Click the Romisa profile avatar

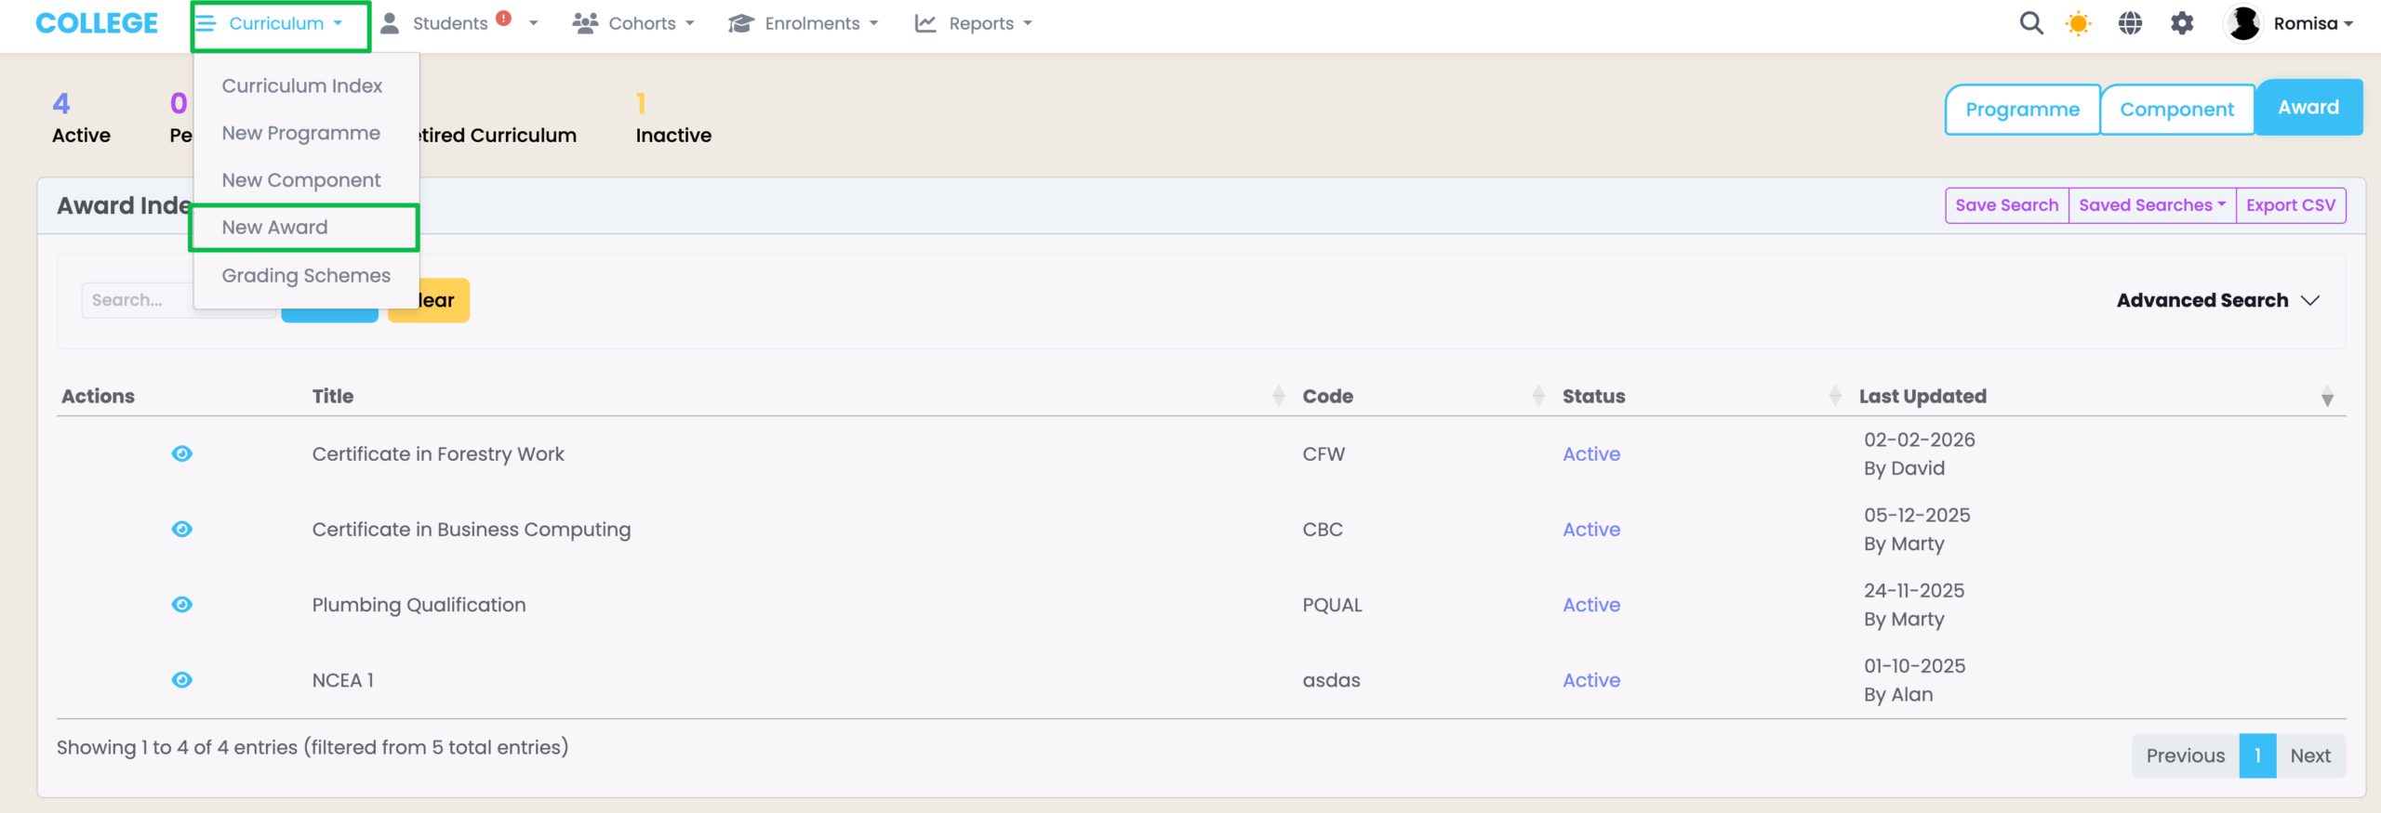pyautogui.click(x=2243, y=23)
